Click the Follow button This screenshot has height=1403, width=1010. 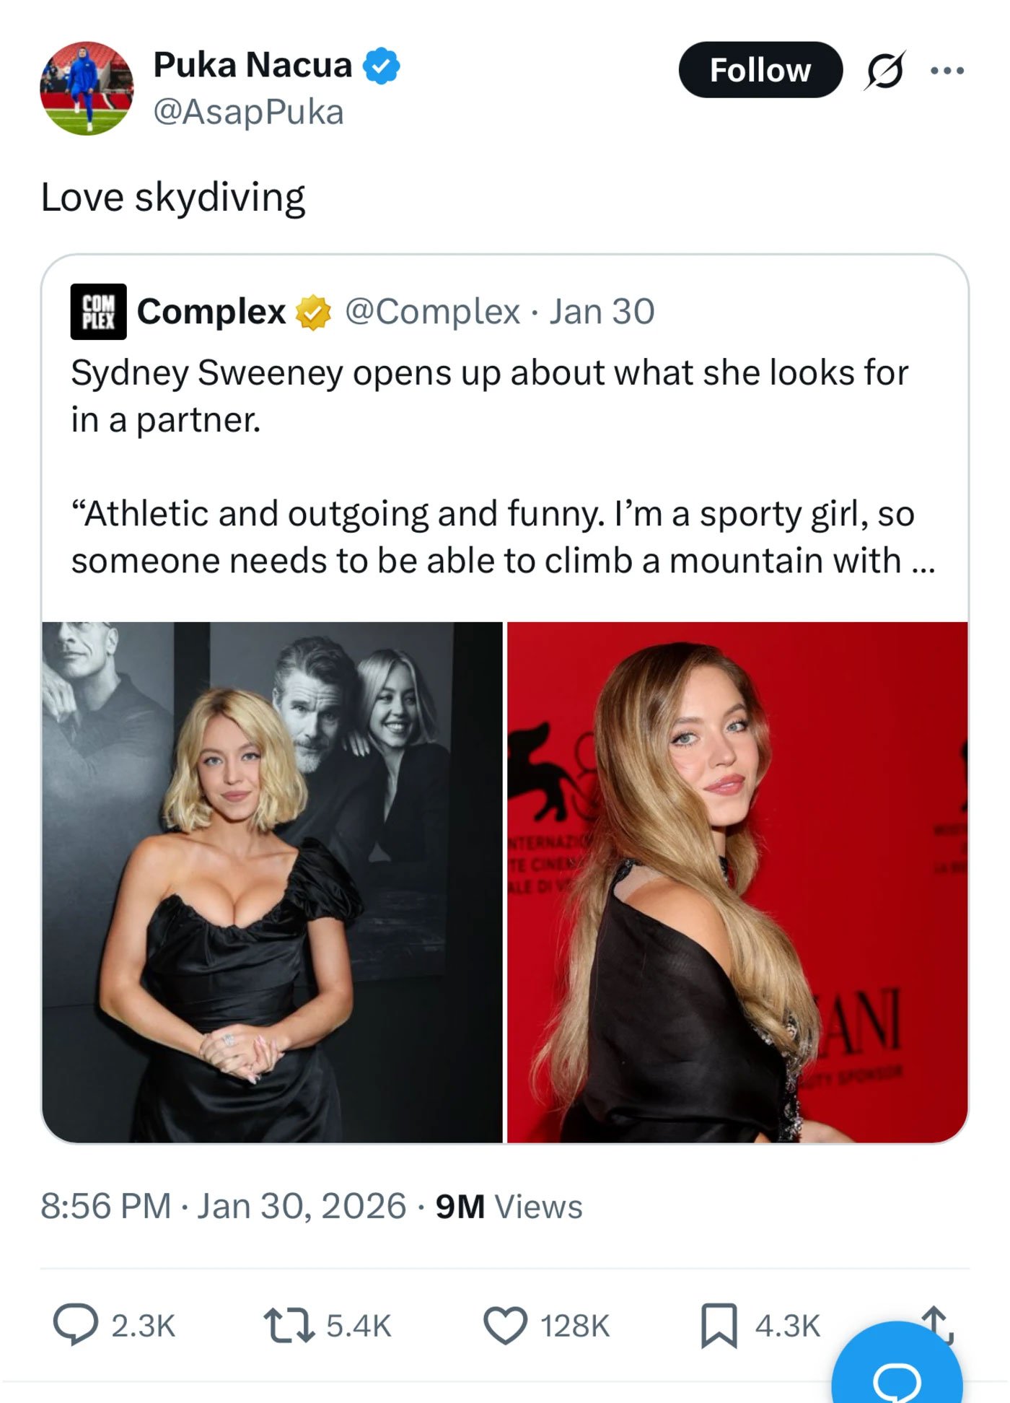760,70
